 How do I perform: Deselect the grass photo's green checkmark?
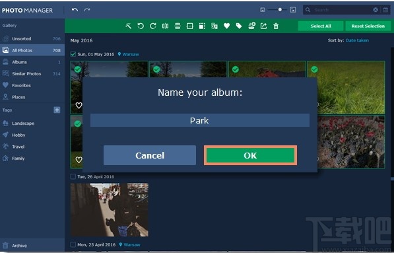(x=314, y=69)
